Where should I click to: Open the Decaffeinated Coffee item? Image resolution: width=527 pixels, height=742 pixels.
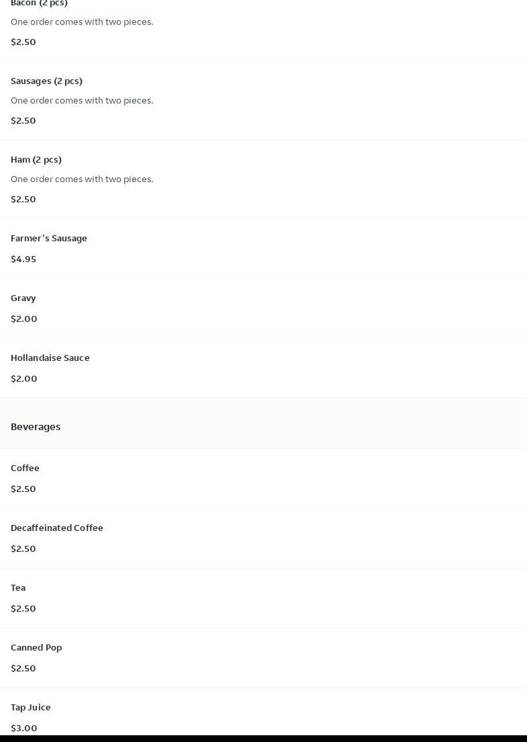pos(57,528)
